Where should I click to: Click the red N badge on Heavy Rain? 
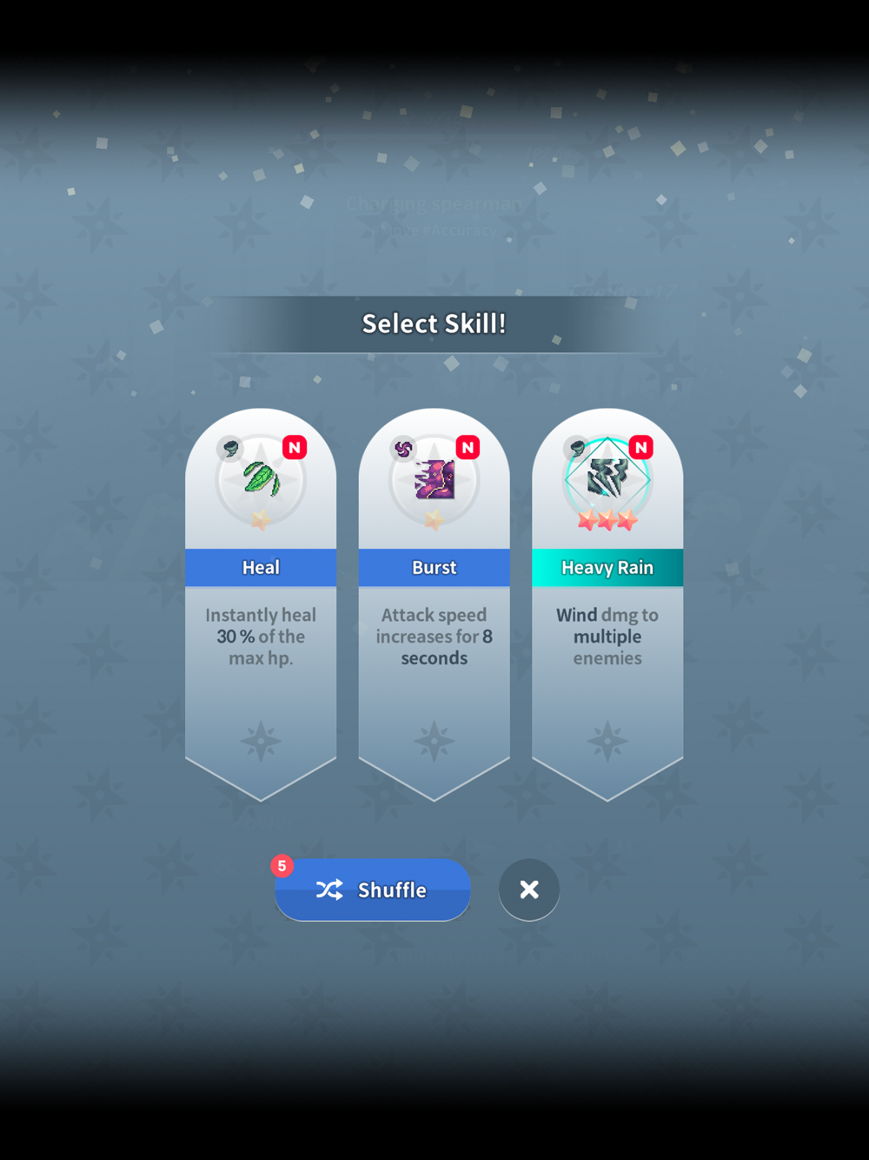tap(641, 448)
